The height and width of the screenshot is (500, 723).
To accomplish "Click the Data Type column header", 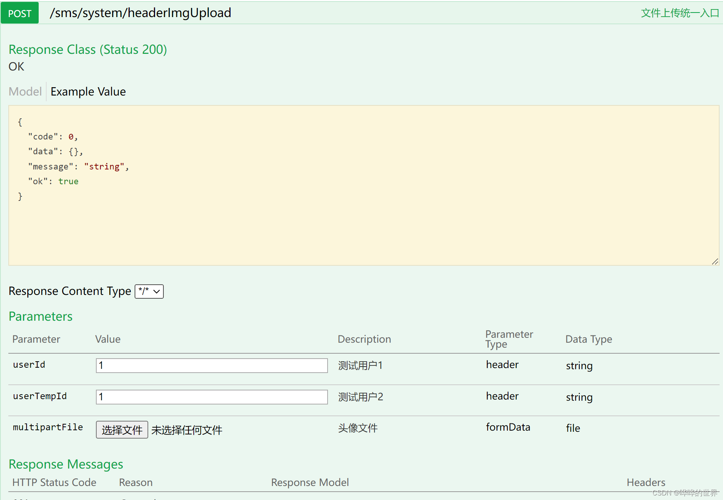I will (x=589, y=339).
